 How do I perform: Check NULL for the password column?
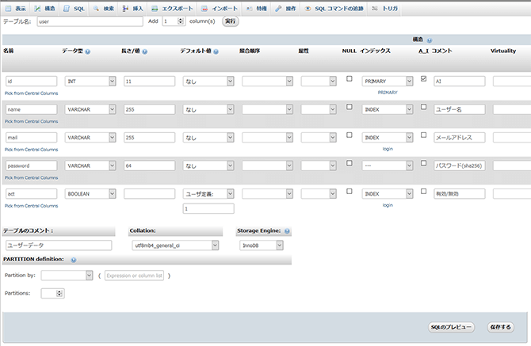pos(349,163)
